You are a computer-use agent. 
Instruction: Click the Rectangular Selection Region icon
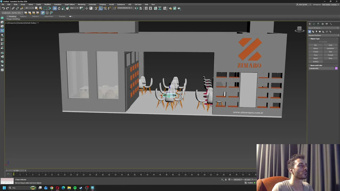click(x=45, y=8)
